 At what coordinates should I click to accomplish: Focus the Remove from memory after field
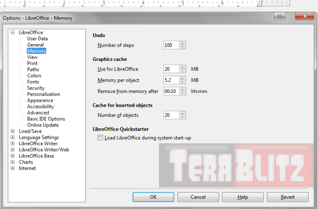(171, 91)
